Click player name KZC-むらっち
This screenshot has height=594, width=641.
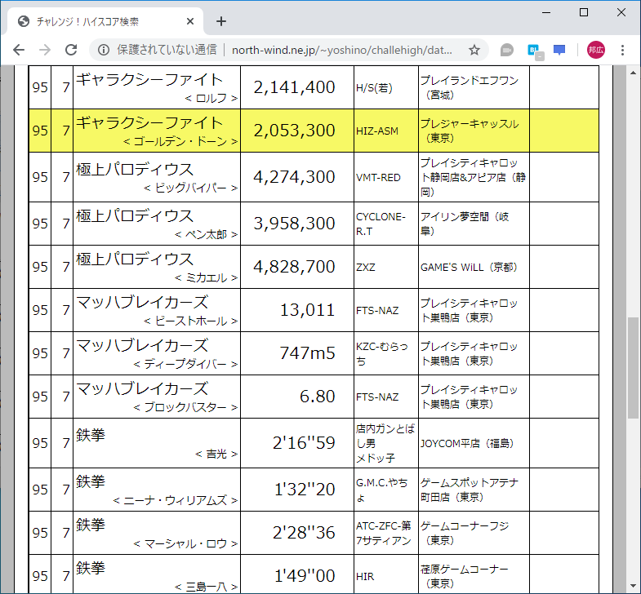382,354
